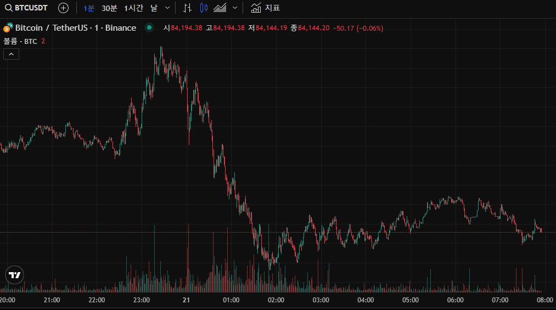Select the bars chart type icon

[x=188, y=8]
